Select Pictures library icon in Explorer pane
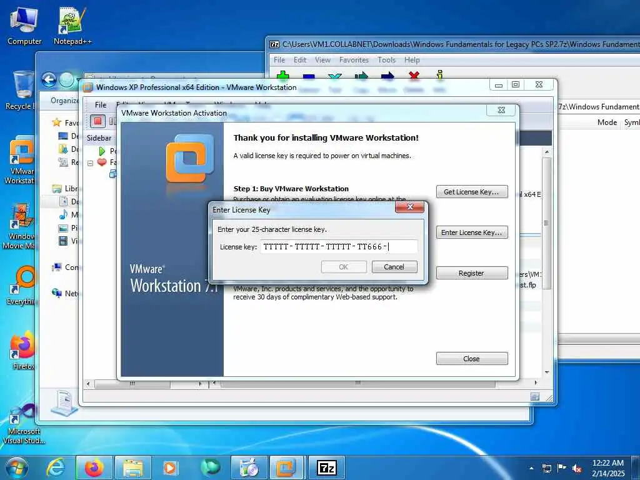Image resolution: width=640 pixels, height=480 pixels. click(x=63, y=227)
